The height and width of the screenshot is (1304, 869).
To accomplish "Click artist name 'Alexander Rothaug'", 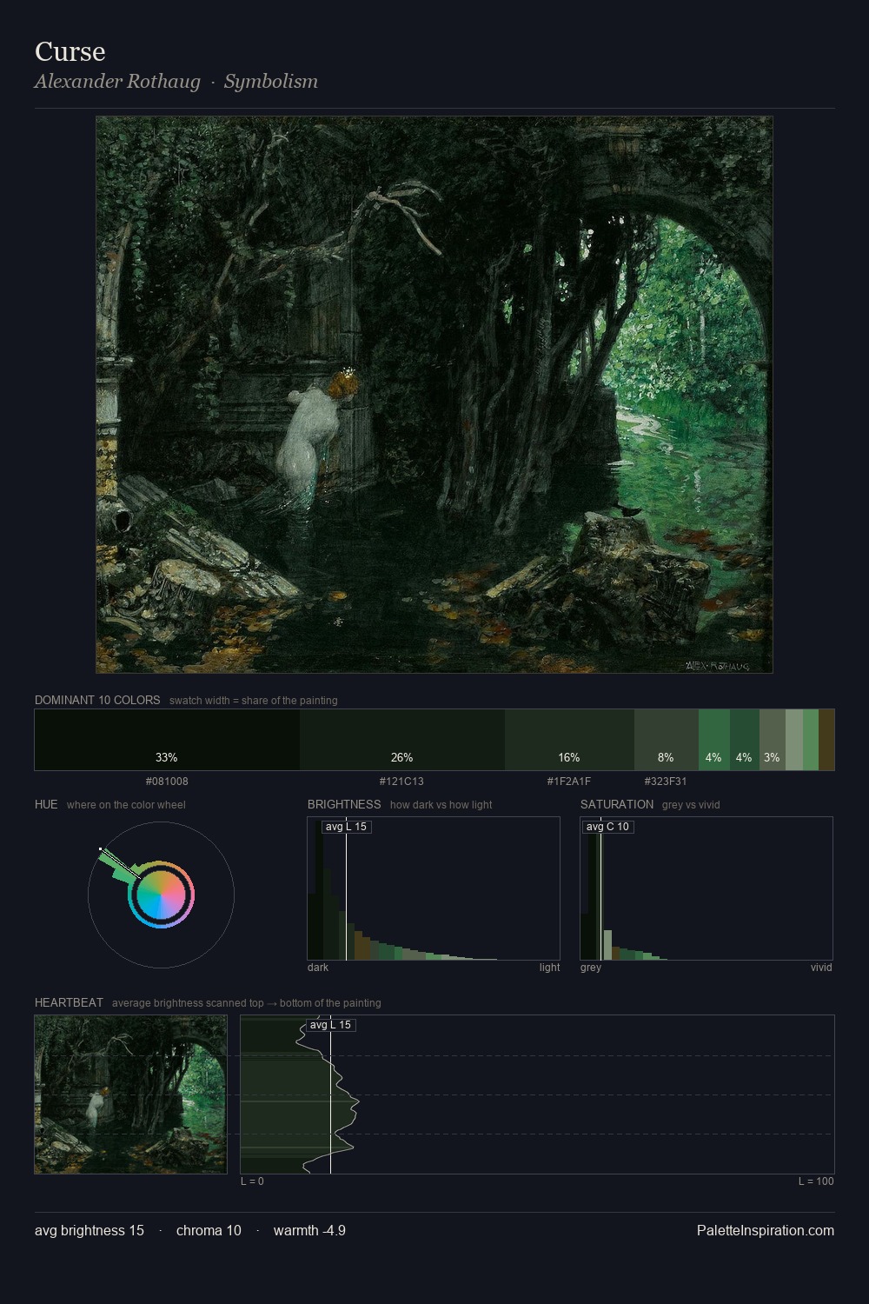I will click(x=117, y=82).
